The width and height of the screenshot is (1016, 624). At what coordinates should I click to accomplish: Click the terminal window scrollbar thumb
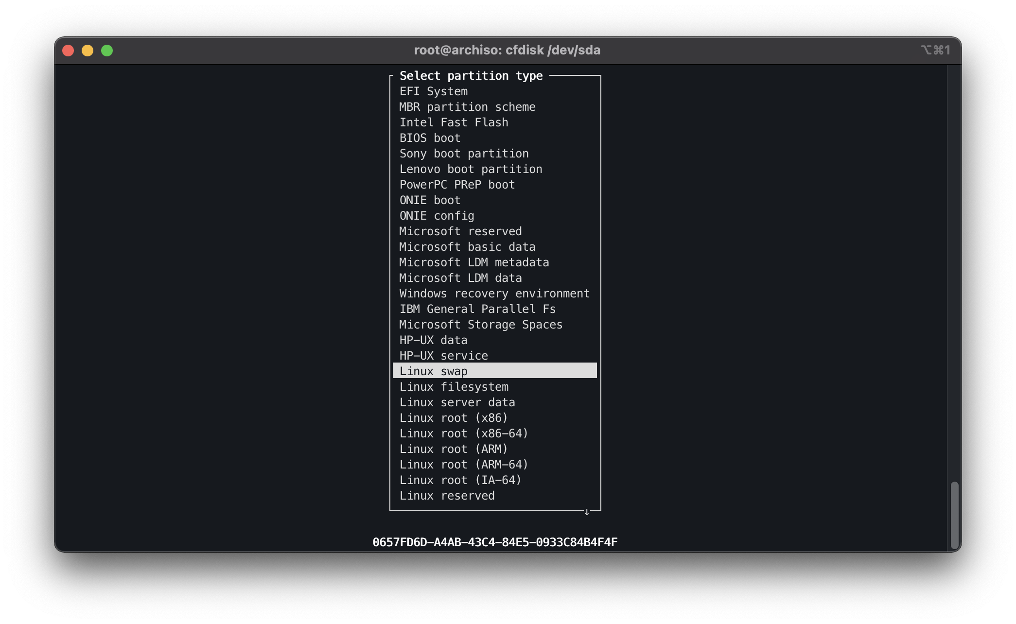[954, 515]
